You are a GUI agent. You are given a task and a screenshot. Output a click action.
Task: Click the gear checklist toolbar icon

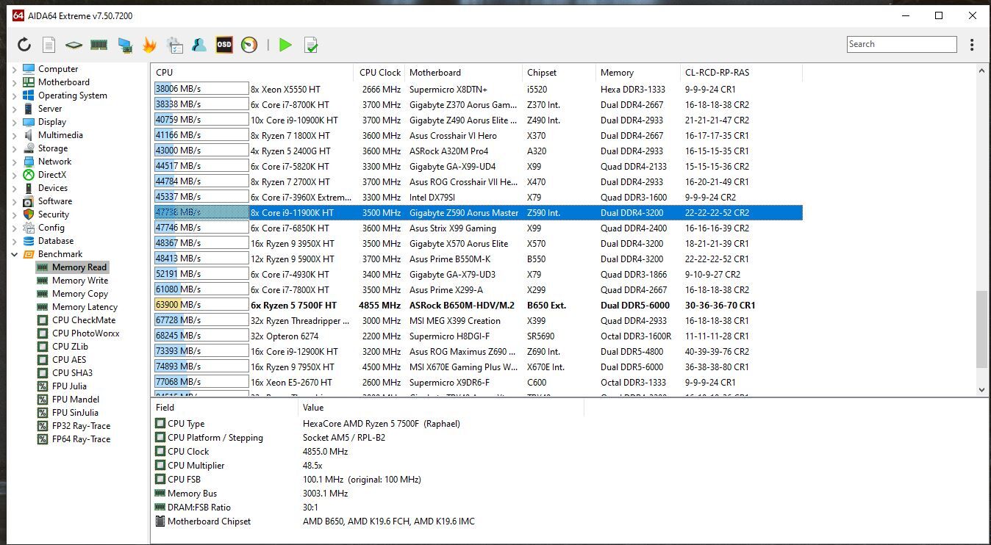[174, 46]
